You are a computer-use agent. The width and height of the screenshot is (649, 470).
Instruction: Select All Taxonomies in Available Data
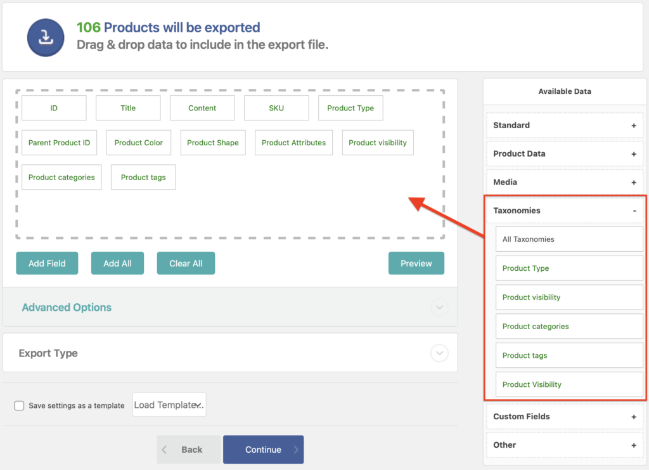click(x=569, y=239)
